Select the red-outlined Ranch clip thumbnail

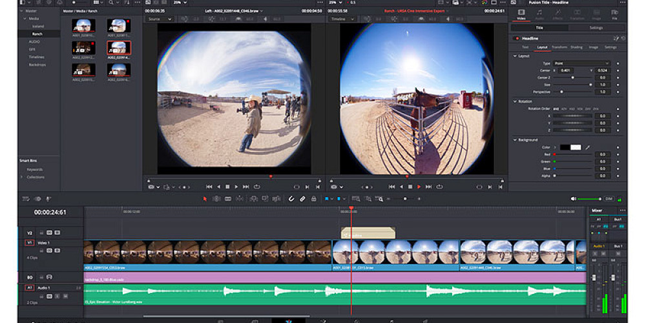coord(119,48)
